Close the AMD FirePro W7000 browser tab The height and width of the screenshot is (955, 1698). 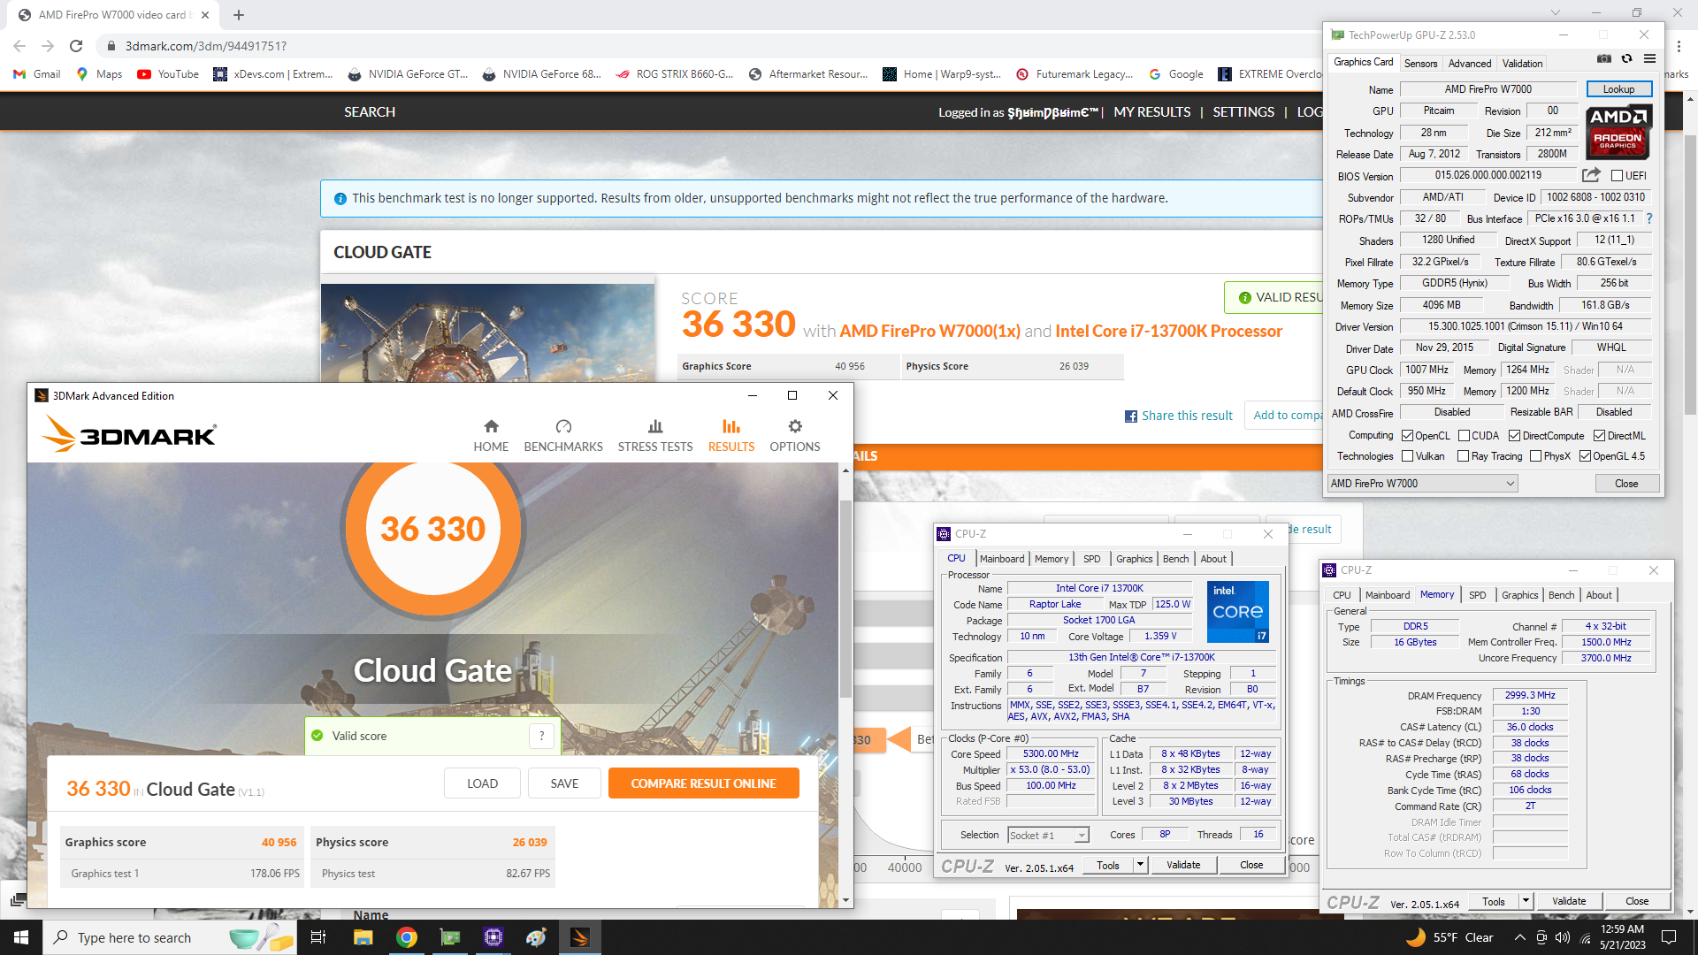205,15
